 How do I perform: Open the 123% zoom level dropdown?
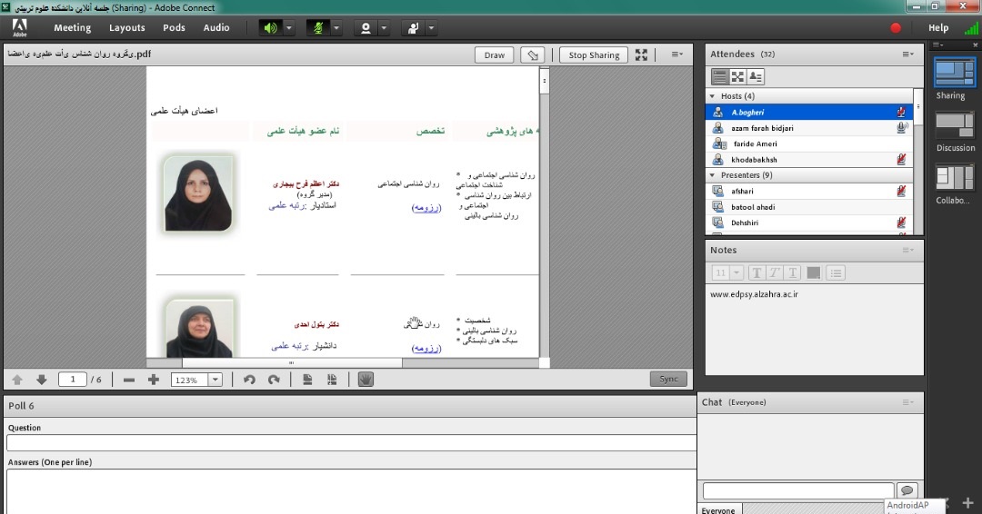pyautogui.click(x=215, y=380)
